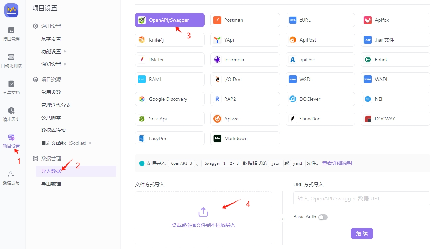Open 邀请成员 in the sidebar

11,178
